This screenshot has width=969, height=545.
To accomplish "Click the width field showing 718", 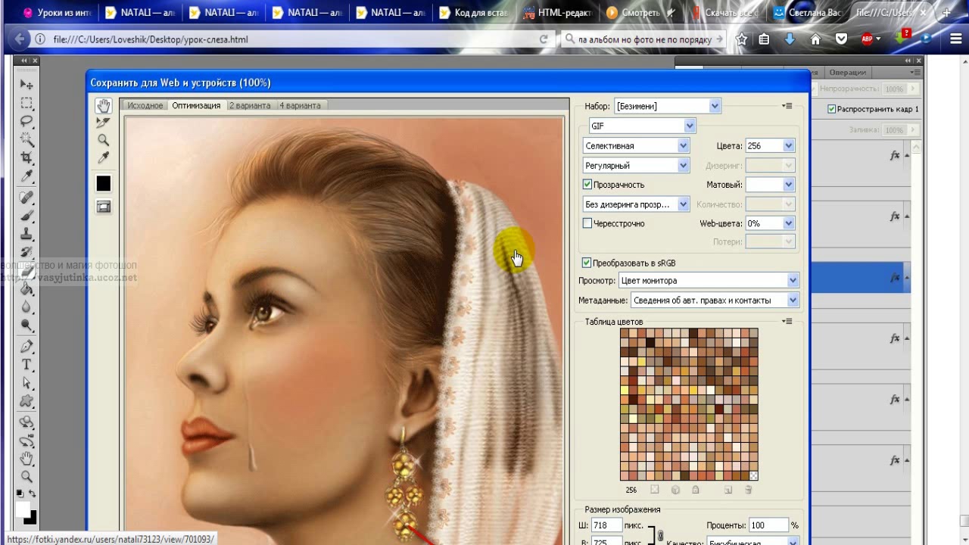I will [x=606, y=525].
